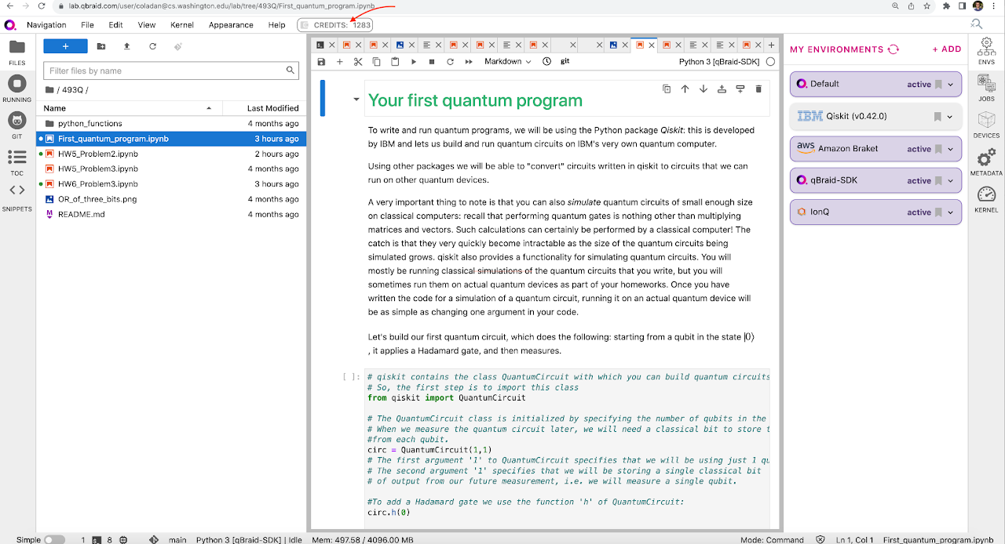Open the GIT sidebar panel
The height and width of the screenshot is (544, 1005).
pos(17,125)
